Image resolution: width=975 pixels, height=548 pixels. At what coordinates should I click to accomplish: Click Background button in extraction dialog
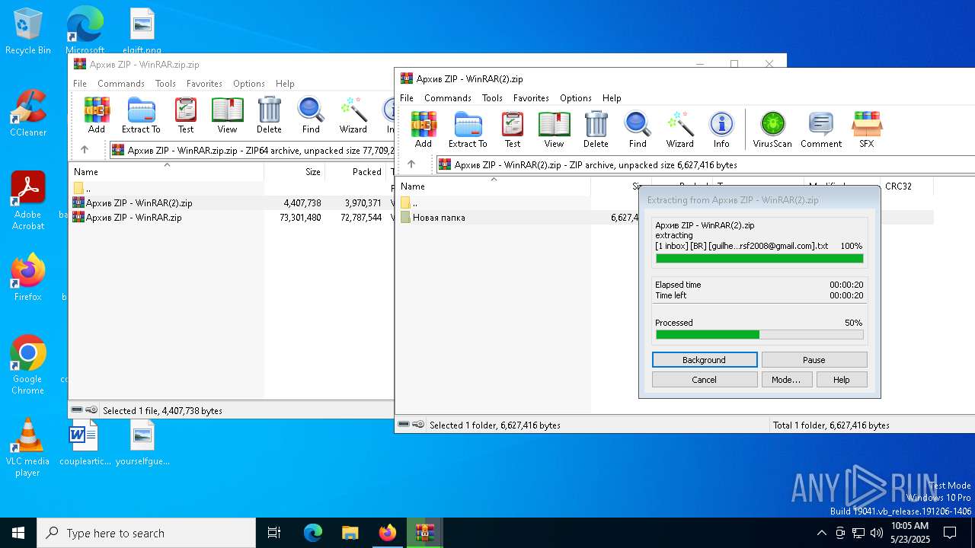[705, 360]
